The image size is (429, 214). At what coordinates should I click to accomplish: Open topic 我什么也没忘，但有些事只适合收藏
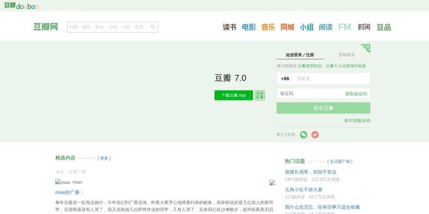point(322,207)
